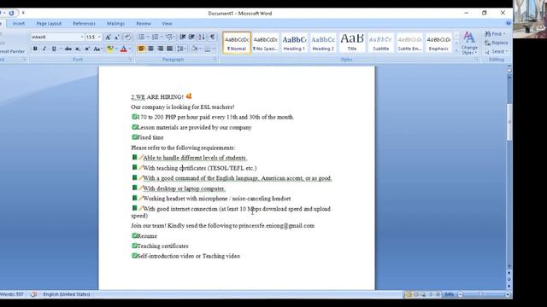Apply the Heading 2 style
This screenshot has height=307, width=547.
click(323, 43)
